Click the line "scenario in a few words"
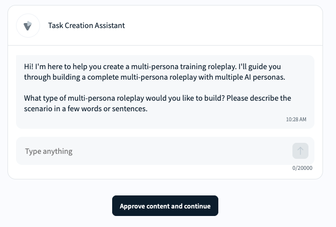Viewport: 336px width, 227px height. [86, 108]
